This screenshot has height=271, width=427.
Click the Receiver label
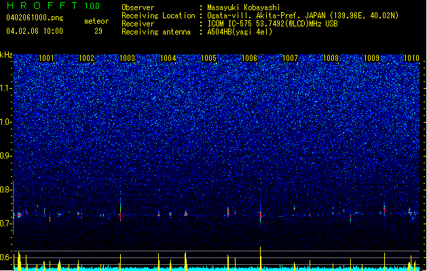tap(138, 24)
